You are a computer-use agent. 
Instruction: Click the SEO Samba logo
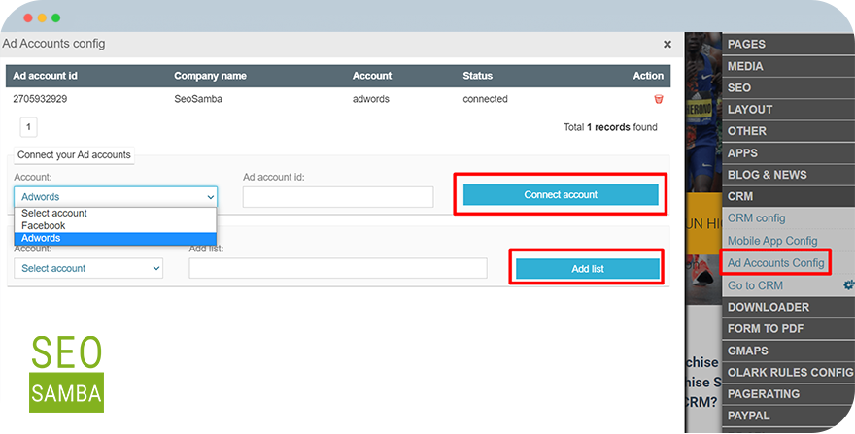pyautogui.click(x=66, y=374)
